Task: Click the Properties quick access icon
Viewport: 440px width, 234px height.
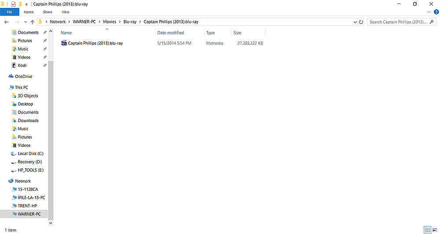Action: click(x=13, y=4)
